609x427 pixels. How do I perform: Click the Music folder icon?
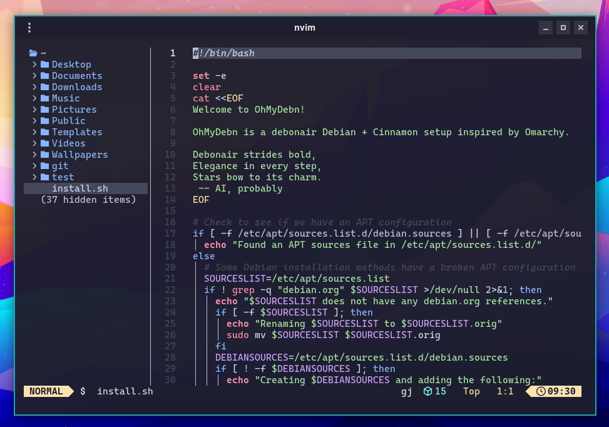[45, 98]
